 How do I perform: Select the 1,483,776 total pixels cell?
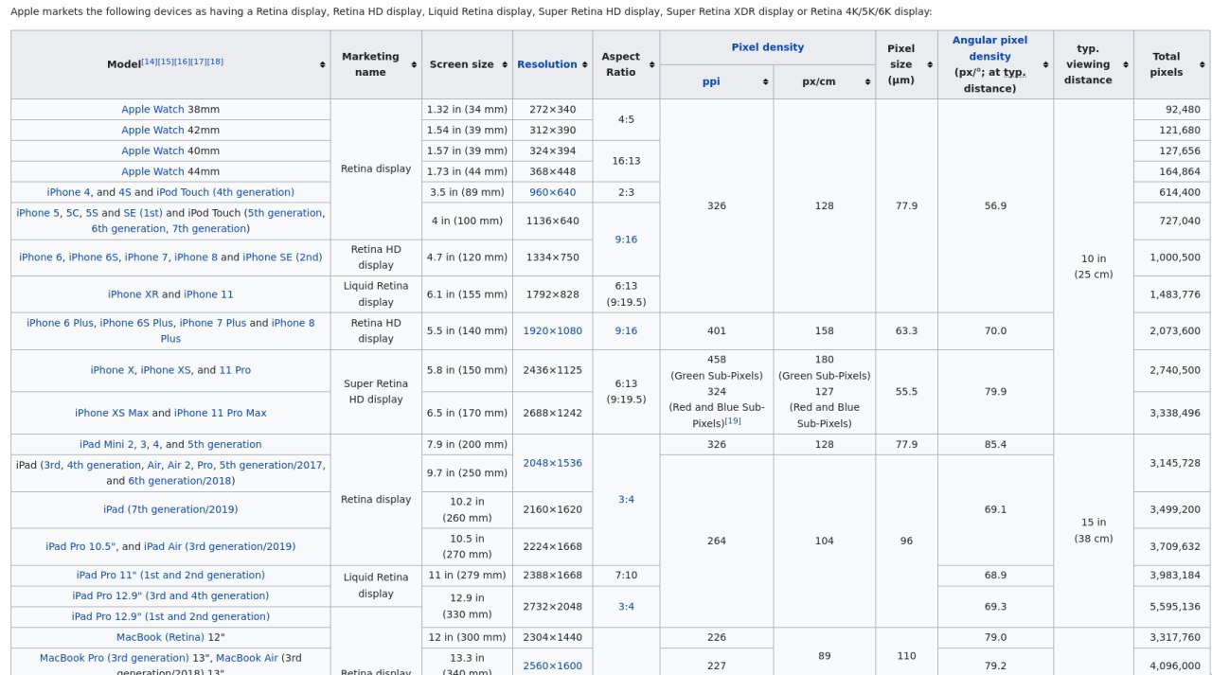click(1172, 294)
